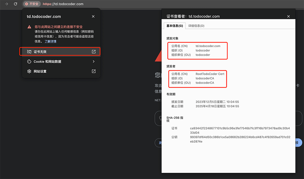Image resolution: width=304 pixels, height=179 pixels.
Task: Click the gear icon beside 网站设置
Action: (29, 71)
